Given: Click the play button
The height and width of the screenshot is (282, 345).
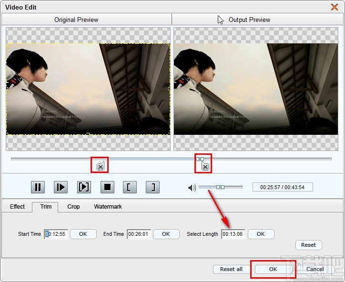Looking at the screenshot, I should pyautogui.click(x=61, y=187).
